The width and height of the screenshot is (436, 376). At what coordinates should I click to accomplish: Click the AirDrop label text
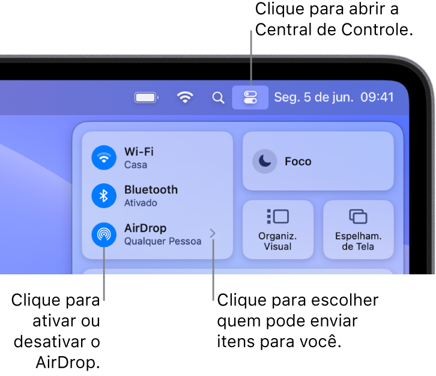point(145,228)
